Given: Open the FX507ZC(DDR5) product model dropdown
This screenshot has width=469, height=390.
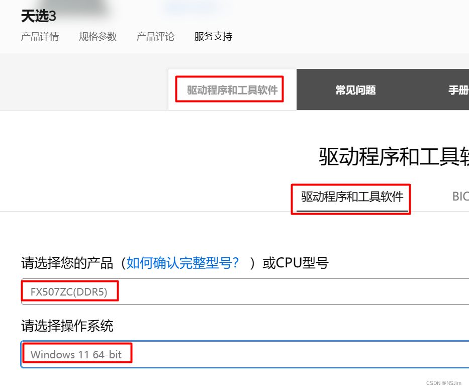Looking at the screenshot, I should [x=245, y=291].
